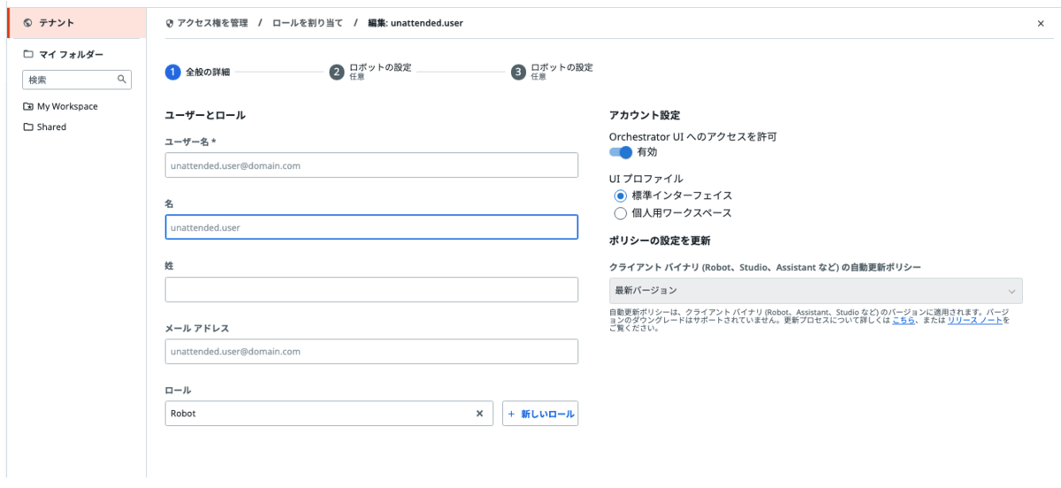Open the ロール selector showing Robot

coord(329,413)
